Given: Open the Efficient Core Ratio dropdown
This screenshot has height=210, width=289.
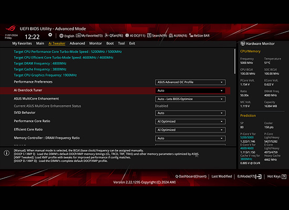Looking at the screenshot, I should tap(190, 130).
